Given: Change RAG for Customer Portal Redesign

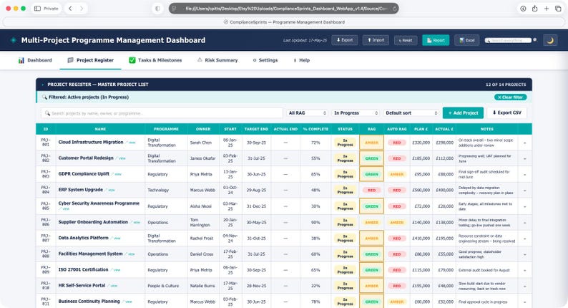Looking at the screenshot, I should pos(371,158).
